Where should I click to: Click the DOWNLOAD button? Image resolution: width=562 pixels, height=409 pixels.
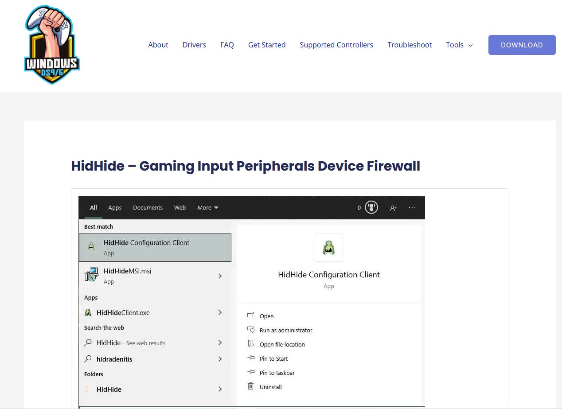point(522,45)
